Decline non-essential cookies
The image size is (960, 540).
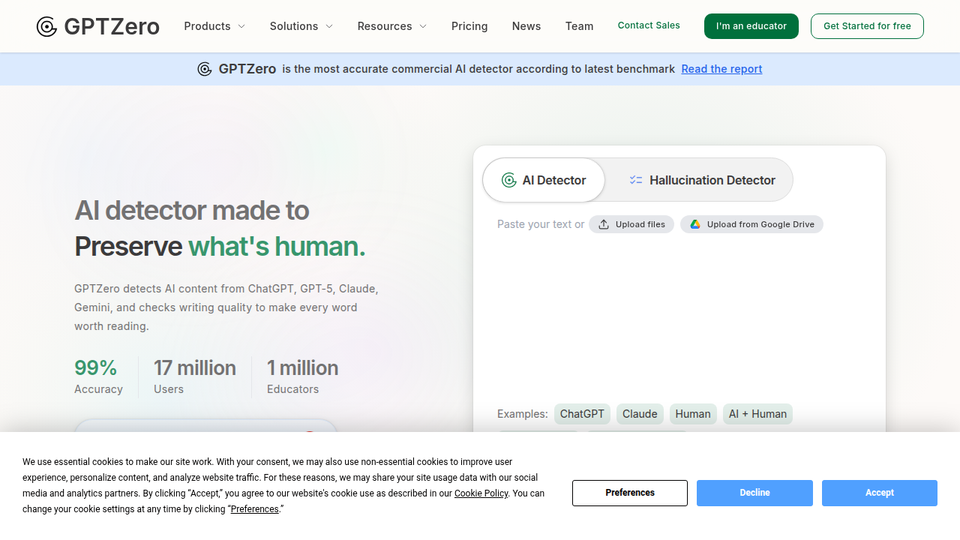(x=754, y=493)
